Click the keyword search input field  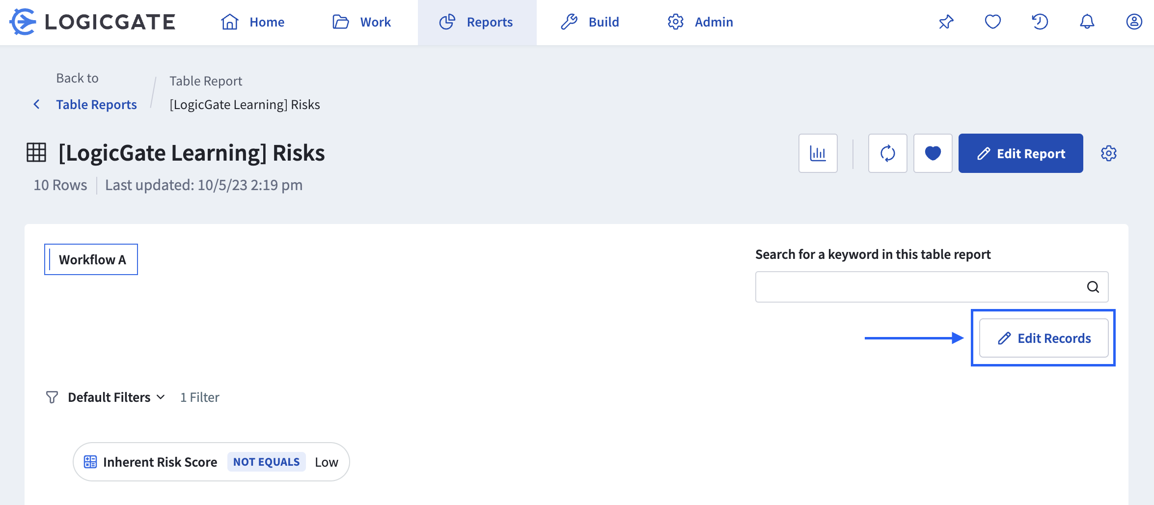932,287
